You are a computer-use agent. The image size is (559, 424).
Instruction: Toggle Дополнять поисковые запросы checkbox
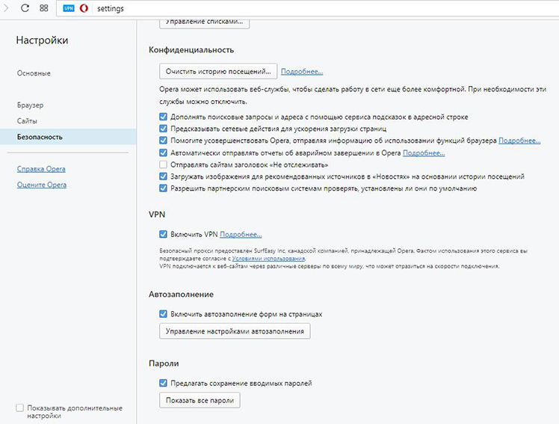click(163, 117)
